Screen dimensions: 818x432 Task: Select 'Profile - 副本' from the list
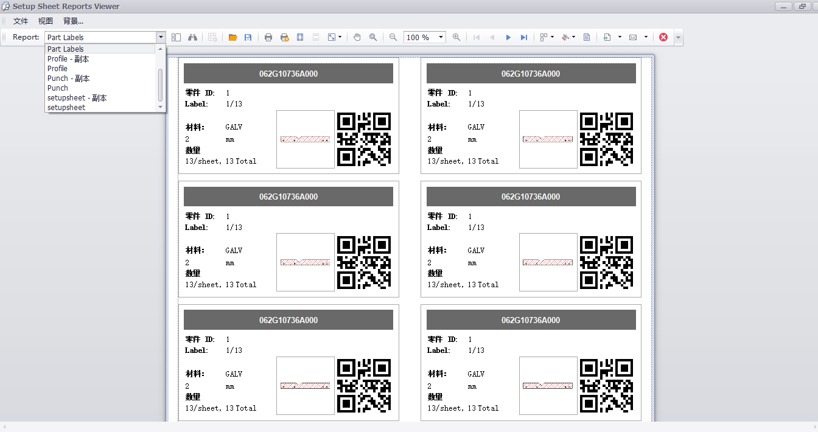point(101,59)
